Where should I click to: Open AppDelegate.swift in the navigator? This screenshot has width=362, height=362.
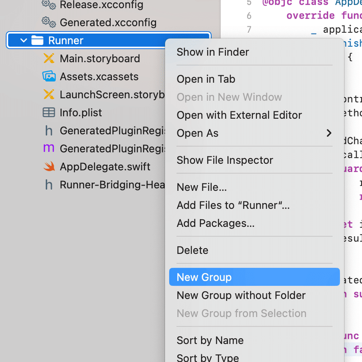click(105, 167)
